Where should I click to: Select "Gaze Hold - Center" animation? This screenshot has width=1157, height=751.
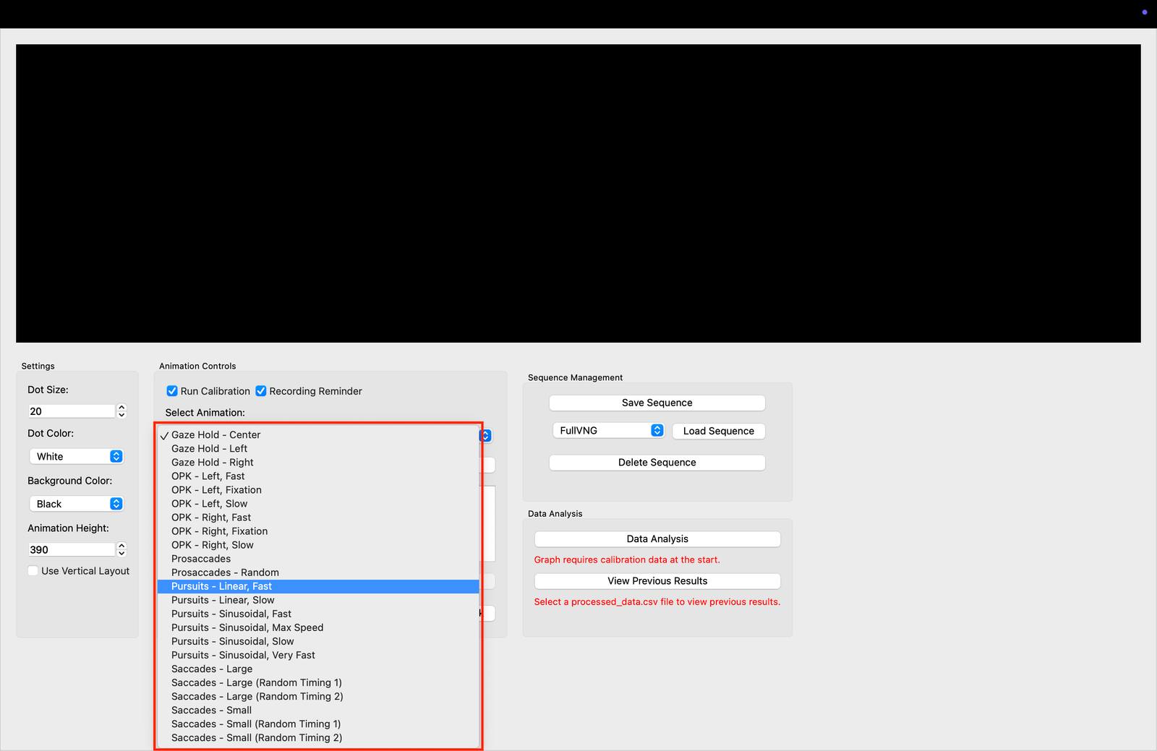(x=215, y=434)
